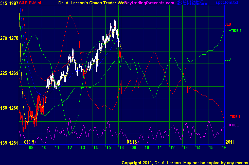This screenshot has height=165, width=249.
Task: Click the Daytradingforecasts.com link at top
Action: (150, 3)
